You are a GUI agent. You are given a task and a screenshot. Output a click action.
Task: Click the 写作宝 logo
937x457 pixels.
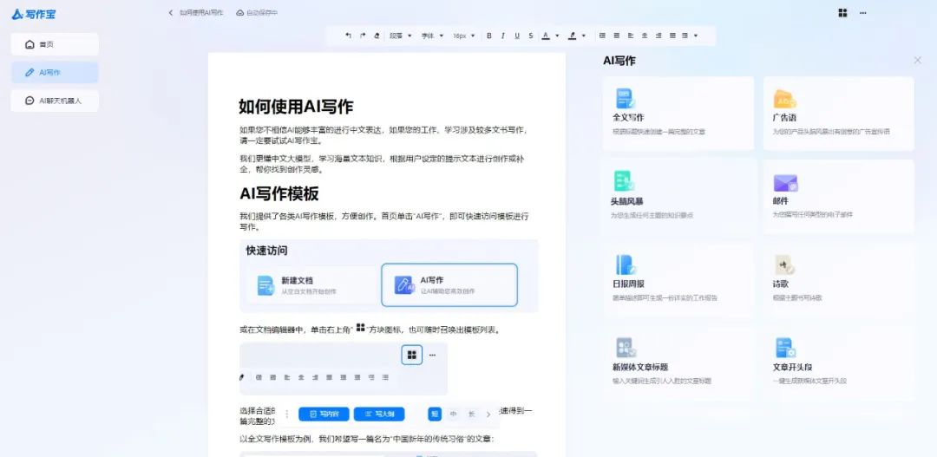point(34,15)
